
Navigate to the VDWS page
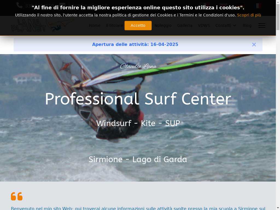tap(204, 25)
